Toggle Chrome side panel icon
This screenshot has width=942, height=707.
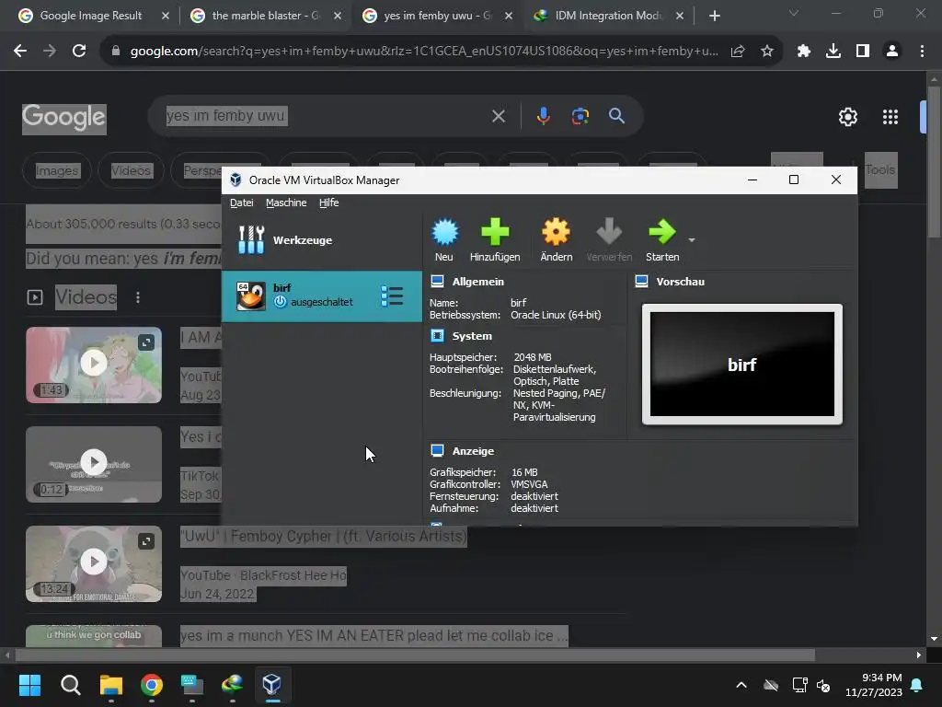863,52
